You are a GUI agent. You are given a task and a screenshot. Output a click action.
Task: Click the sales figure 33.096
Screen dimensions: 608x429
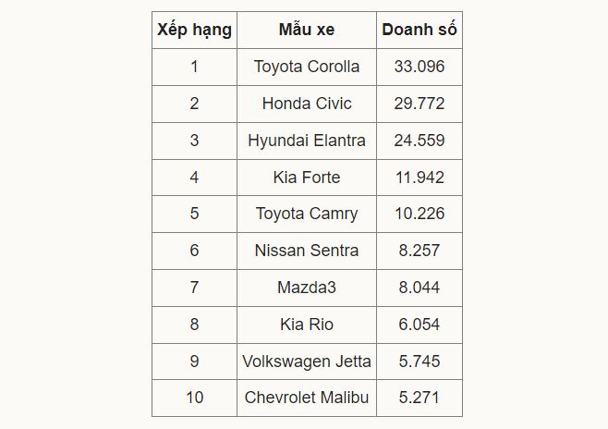(x=419, y=67)
